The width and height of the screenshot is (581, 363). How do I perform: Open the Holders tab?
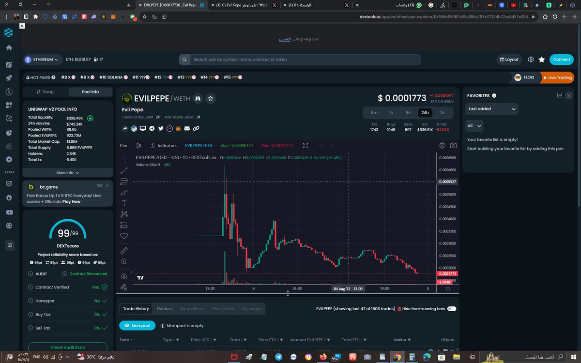164,309
